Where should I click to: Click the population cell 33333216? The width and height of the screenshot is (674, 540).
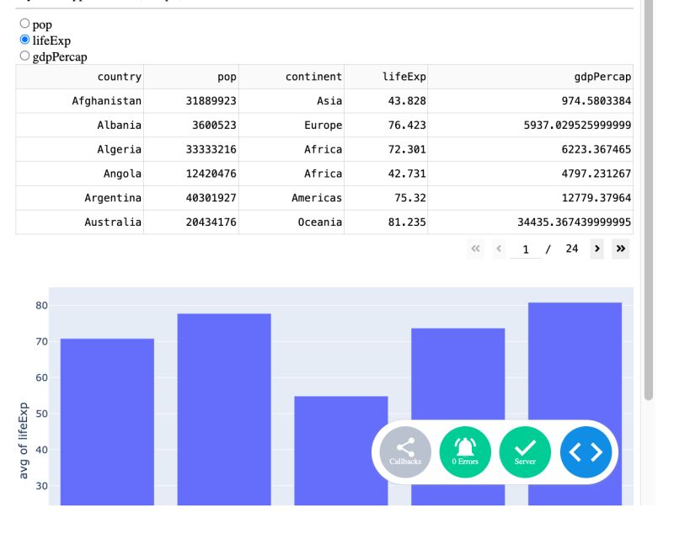point(191,150)
